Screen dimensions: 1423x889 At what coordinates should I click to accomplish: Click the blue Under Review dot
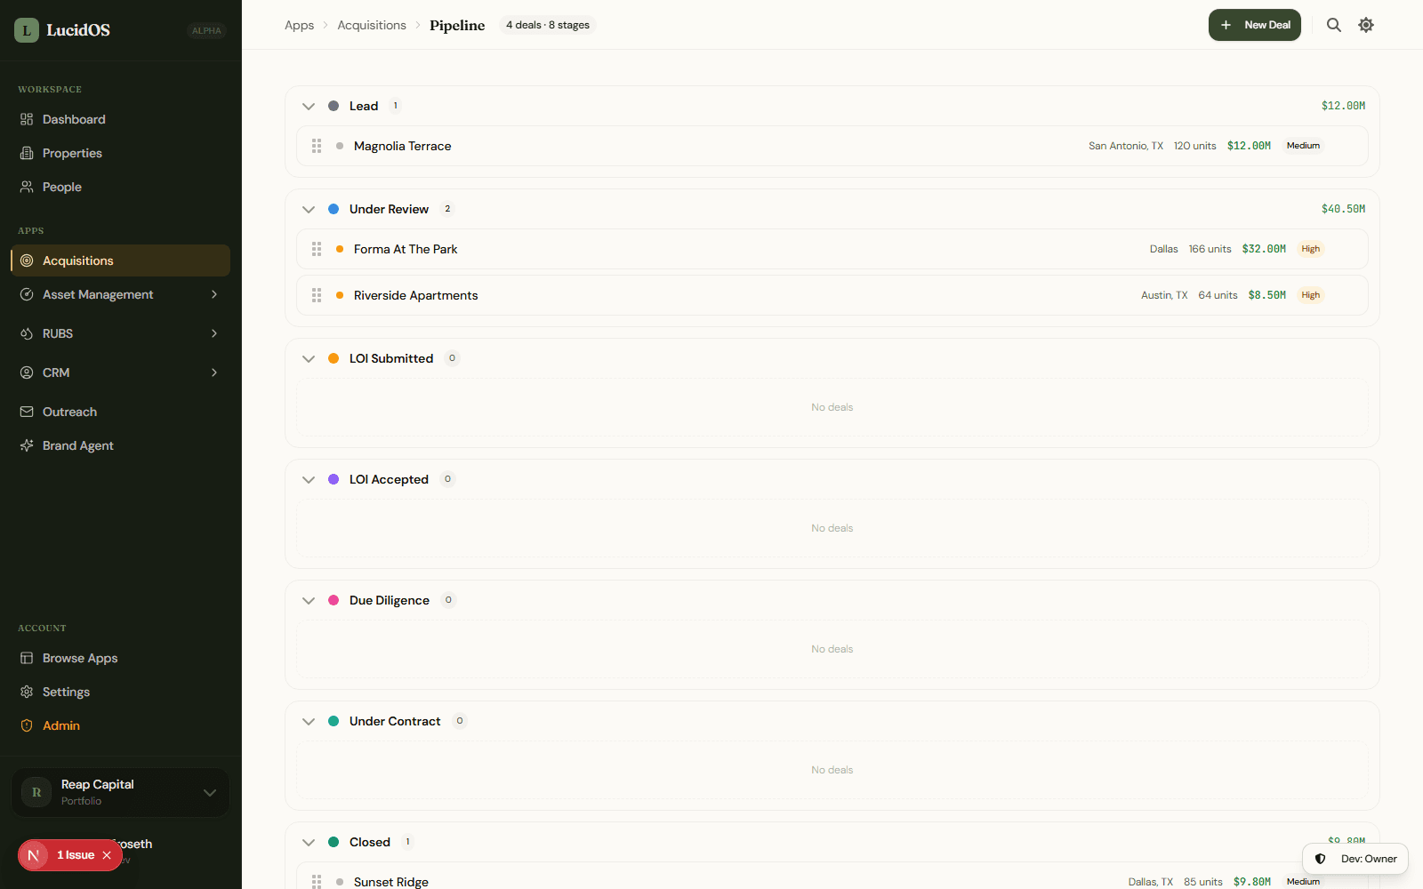point(334,209)
